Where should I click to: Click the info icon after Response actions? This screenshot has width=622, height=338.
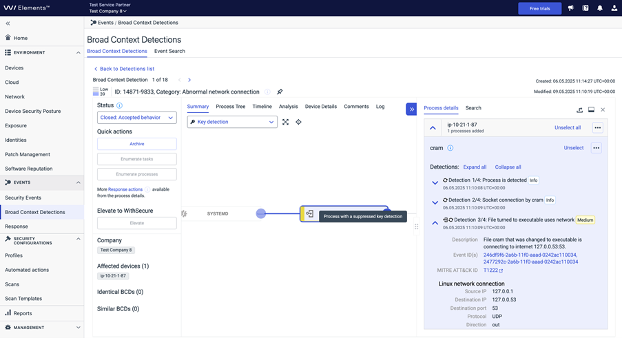click(147, 189)
